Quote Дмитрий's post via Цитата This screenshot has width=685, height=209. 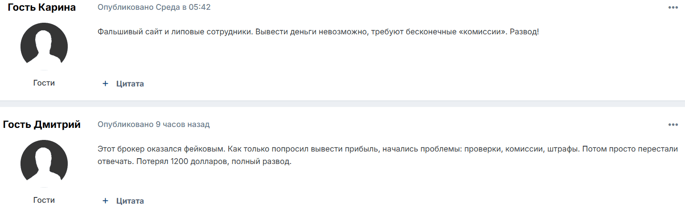tap(130, 201)
